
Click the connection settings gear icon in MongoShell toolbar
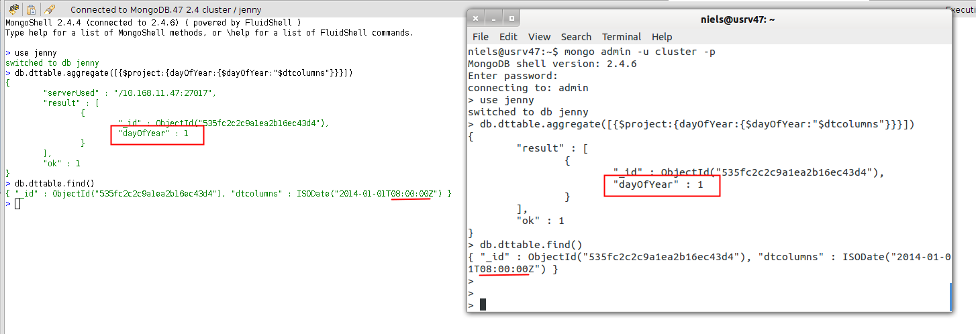[x=14, y=9]
